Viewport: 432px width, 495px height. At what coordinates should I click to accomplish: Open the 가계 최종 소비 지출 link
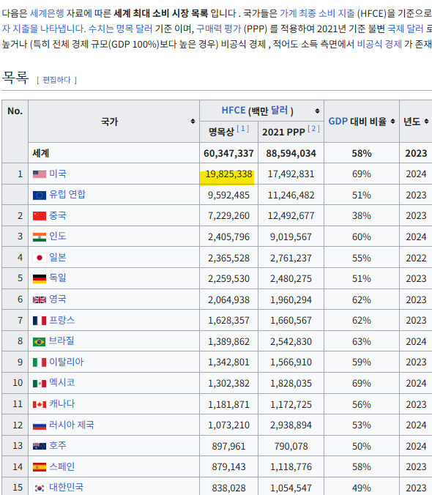pyautogui.click(x=317, y=13)
